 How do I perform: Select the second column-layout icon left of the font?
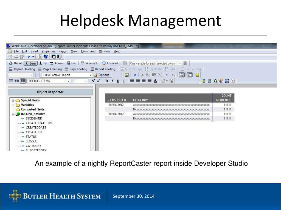17,81
